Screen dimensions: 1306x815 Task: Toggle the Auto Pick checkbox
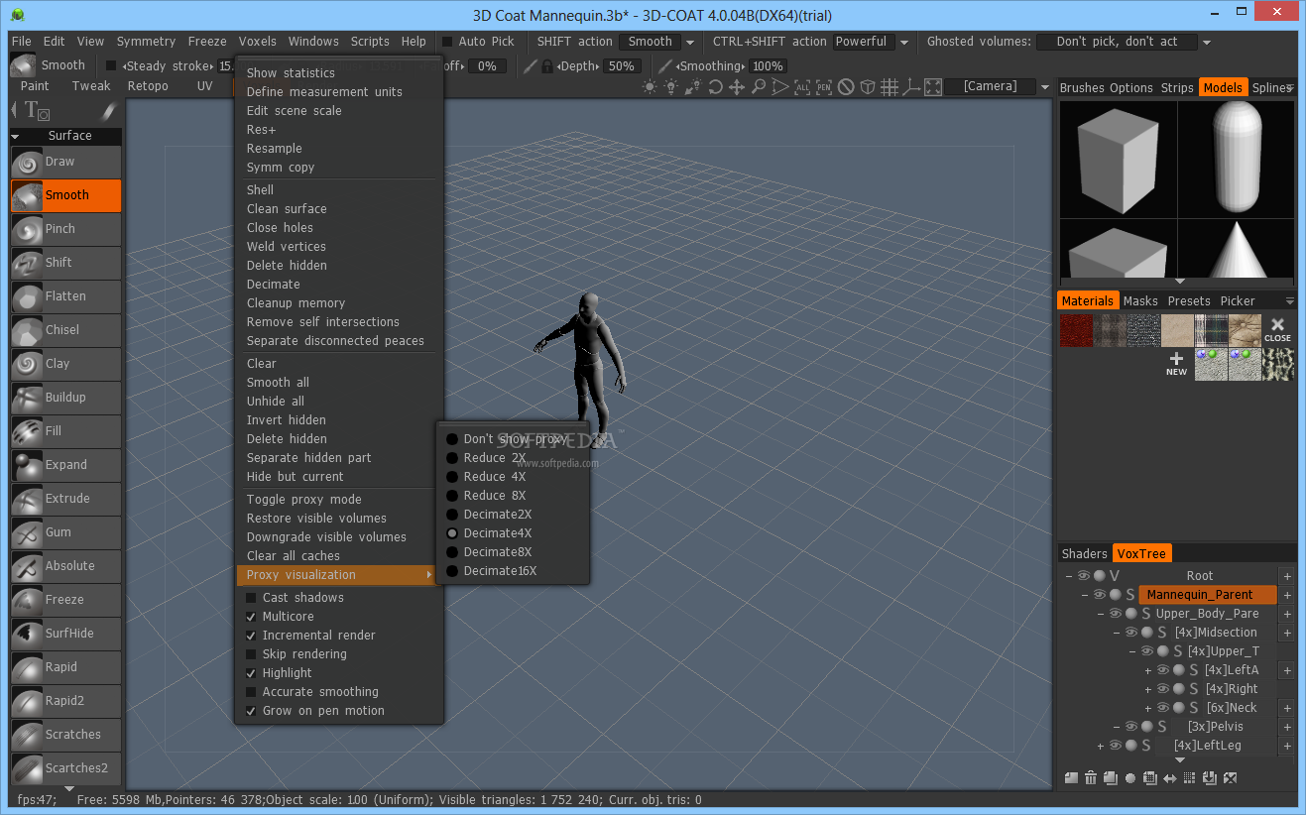point(447,42)
